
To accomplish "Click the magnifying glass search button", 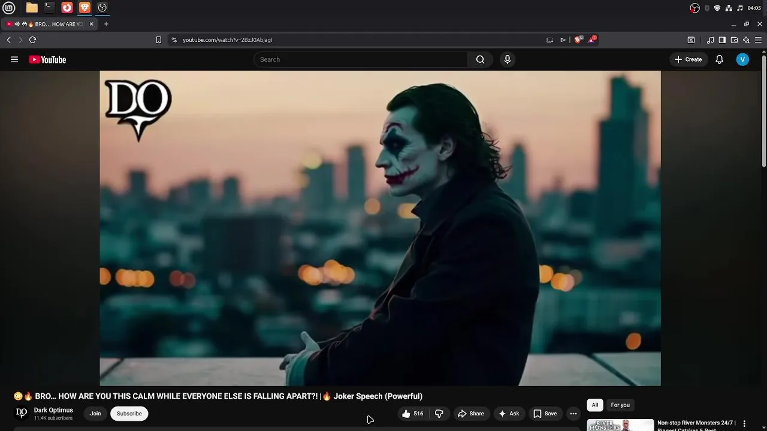I will pyautogui.click(x=480, y=59).
